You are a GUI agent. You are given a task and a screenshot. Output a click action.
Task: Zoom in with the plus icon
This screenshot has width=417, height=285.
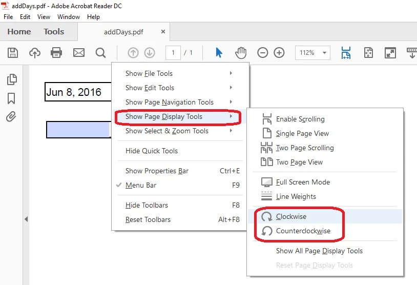[279, 53]
